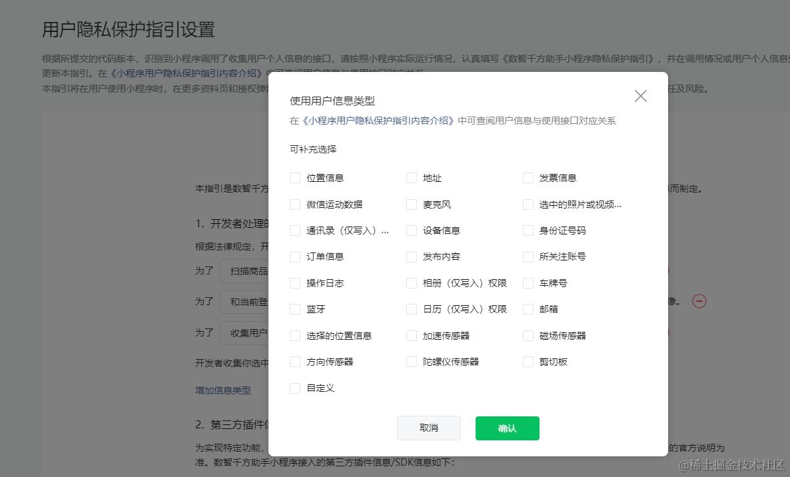790x477 pixels.
Task: Check the 操作日志 checkbox
Action: pos(295,283)
